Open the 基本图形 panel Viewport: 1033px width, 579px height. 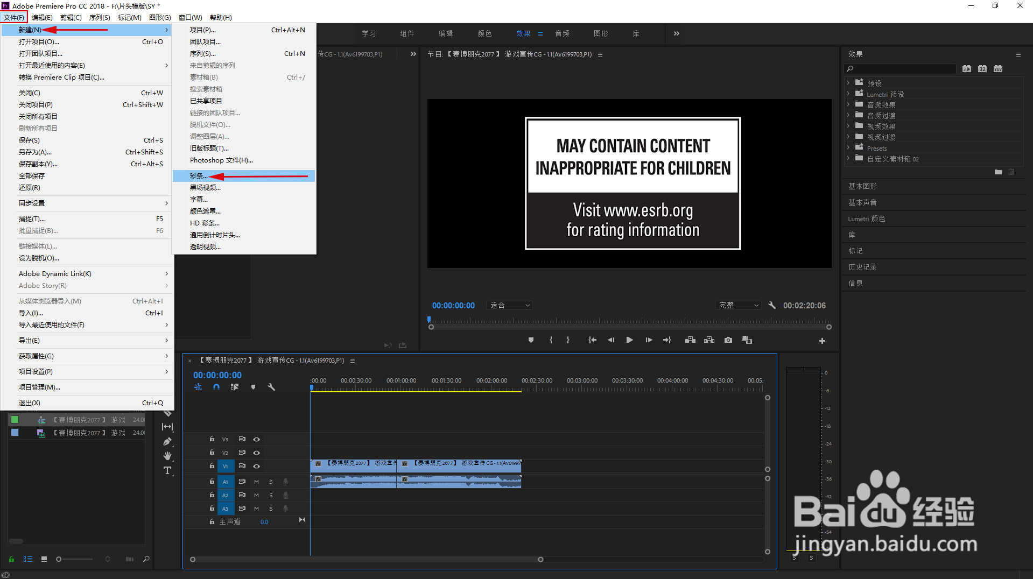862,186
